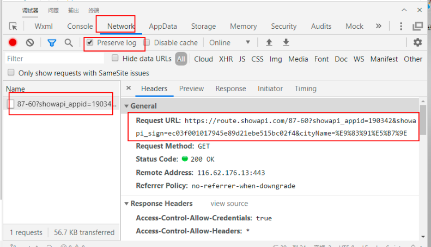Check Only show requests with SameSite issues
The width and height of the screenshot is (431, 247).
click(11, 73)
